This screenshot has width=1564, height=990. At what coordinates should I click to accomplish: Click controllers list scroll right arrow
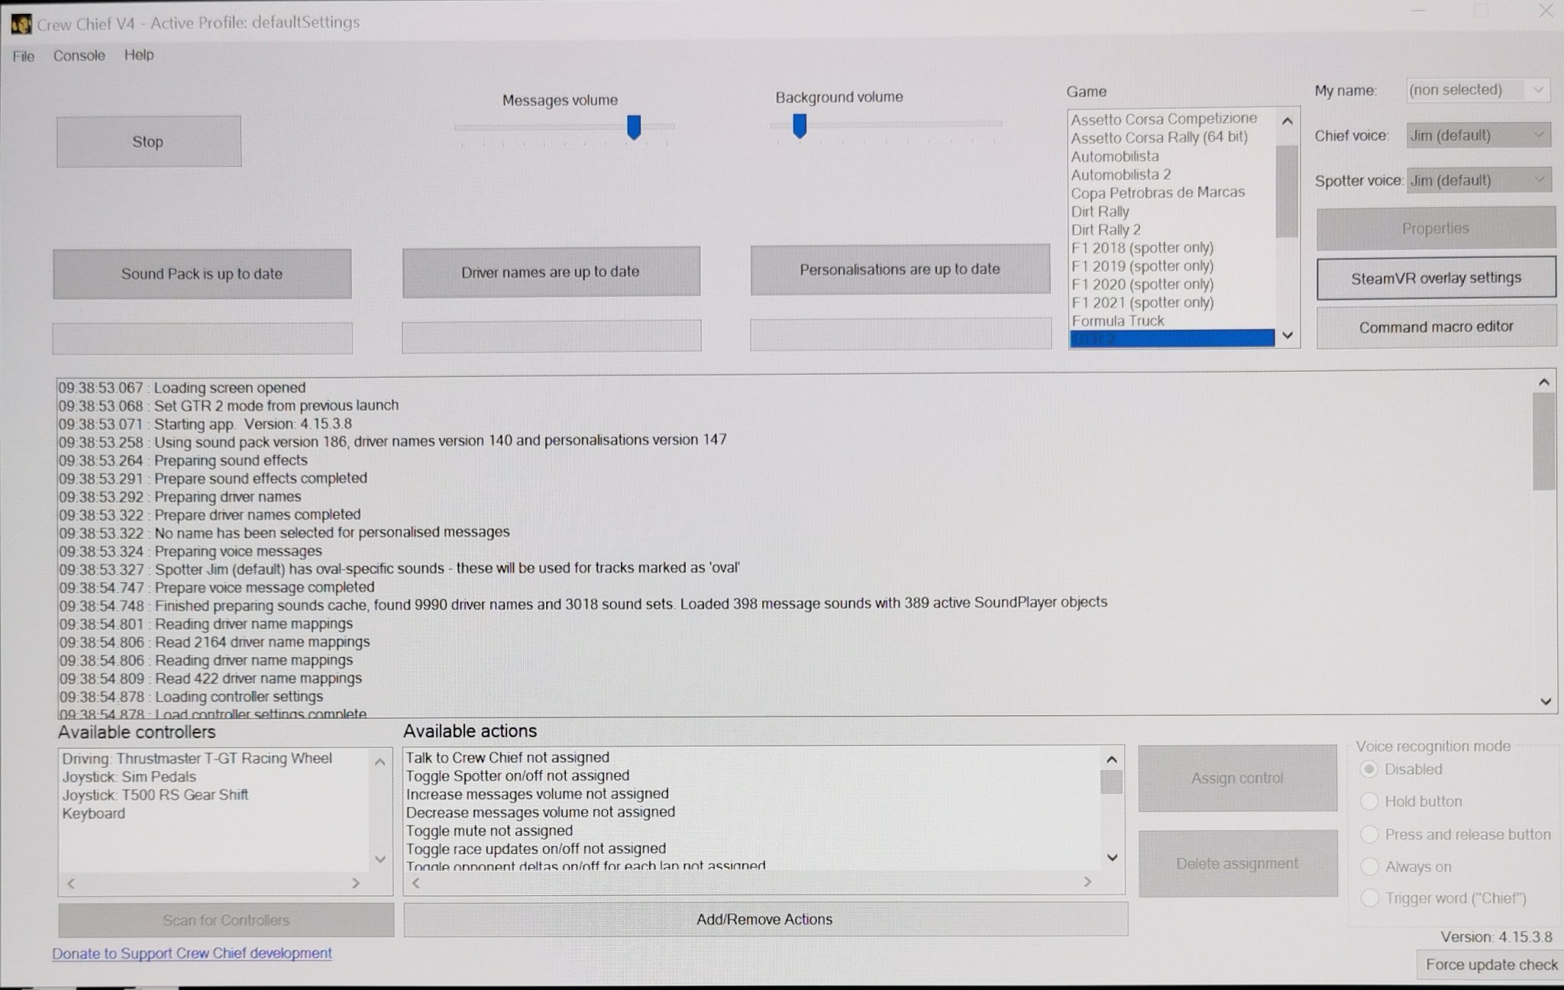click(355, 883)
